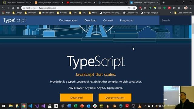Click the page vertical scrollbar thumb
This screenshot has height=109, width=194.
click(x=193, y=28)
